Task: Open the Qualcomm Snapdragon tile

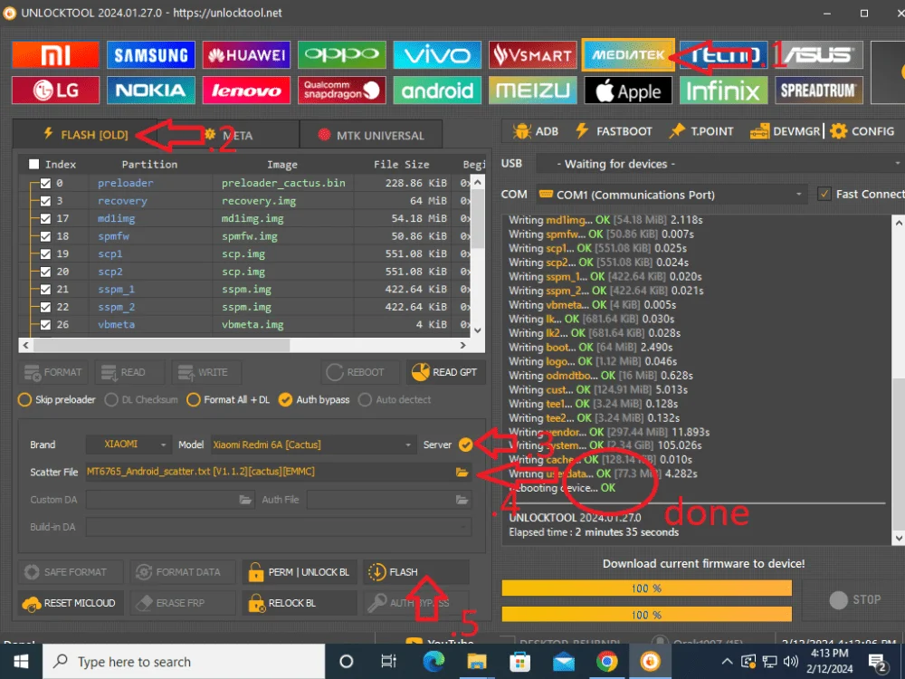Action: tap(342, 90)
